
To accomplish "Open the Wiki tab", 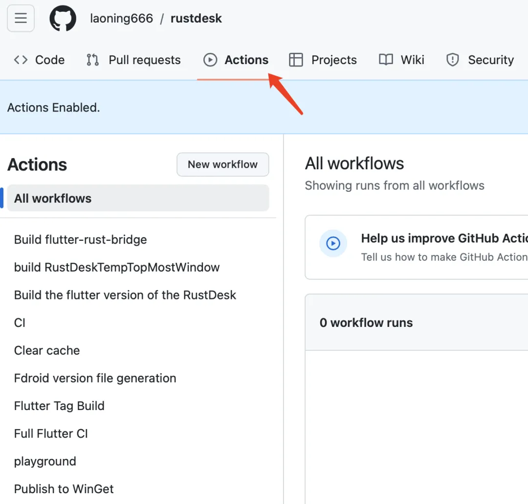I will [401, 60].
